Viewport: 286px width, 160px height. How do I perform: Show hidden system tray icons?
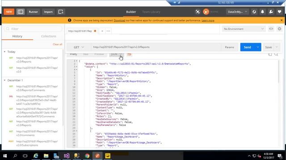[249, 156]
